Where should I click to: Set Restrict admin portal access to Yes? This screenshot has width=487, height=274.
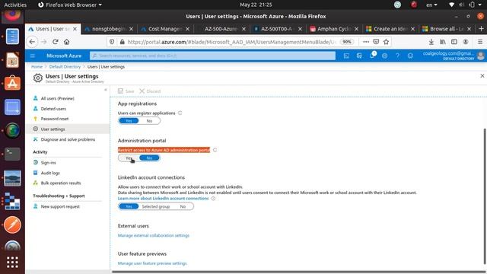(x=129, y=158)
